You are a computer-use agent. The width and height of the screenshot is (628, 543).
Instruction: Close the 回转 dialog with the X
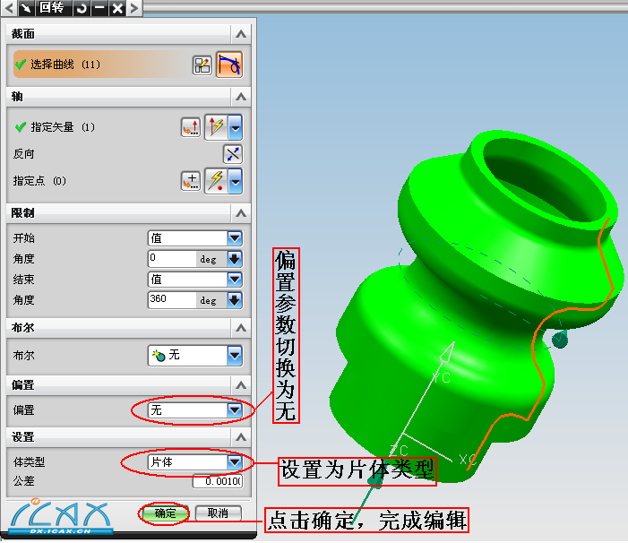(x=117, y=7)
